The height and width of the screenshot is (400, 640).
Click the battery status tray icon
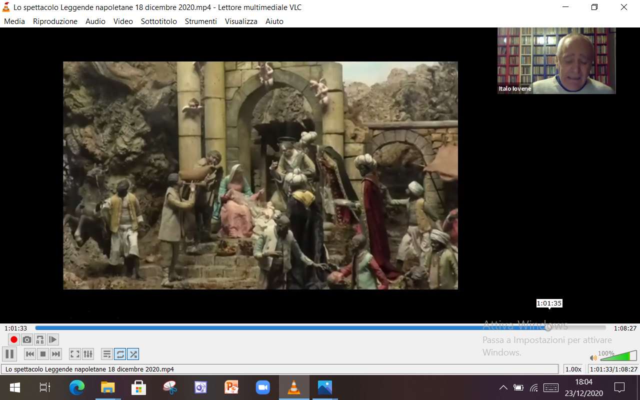(x=518, y=387)
